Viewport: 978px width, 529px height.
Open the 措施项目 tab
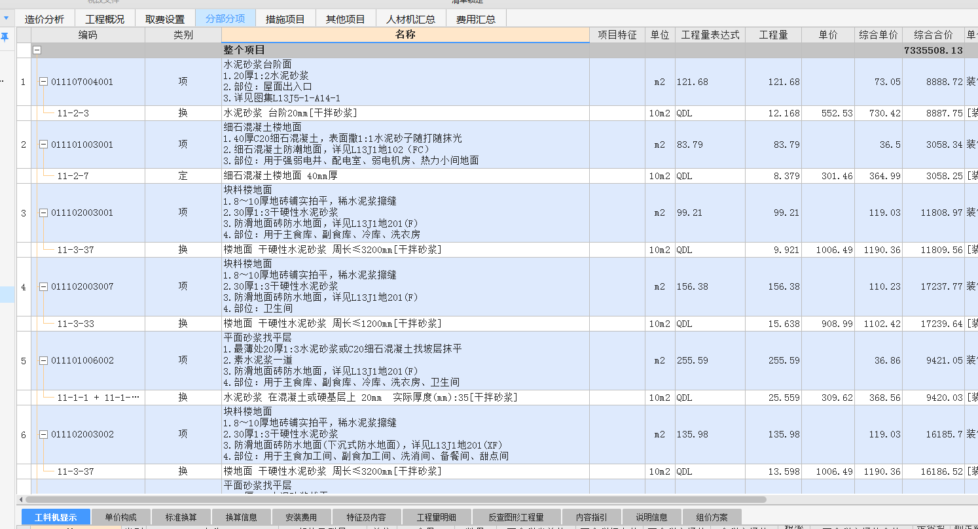click(285, 19)
